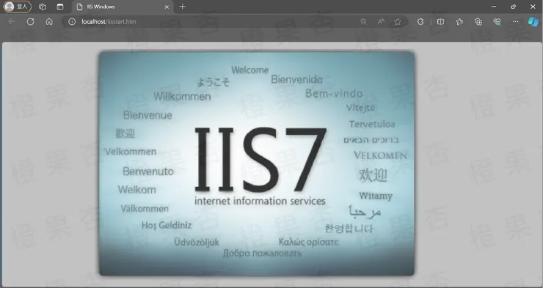View site information icon
The image size is (543, 288).
72,22
